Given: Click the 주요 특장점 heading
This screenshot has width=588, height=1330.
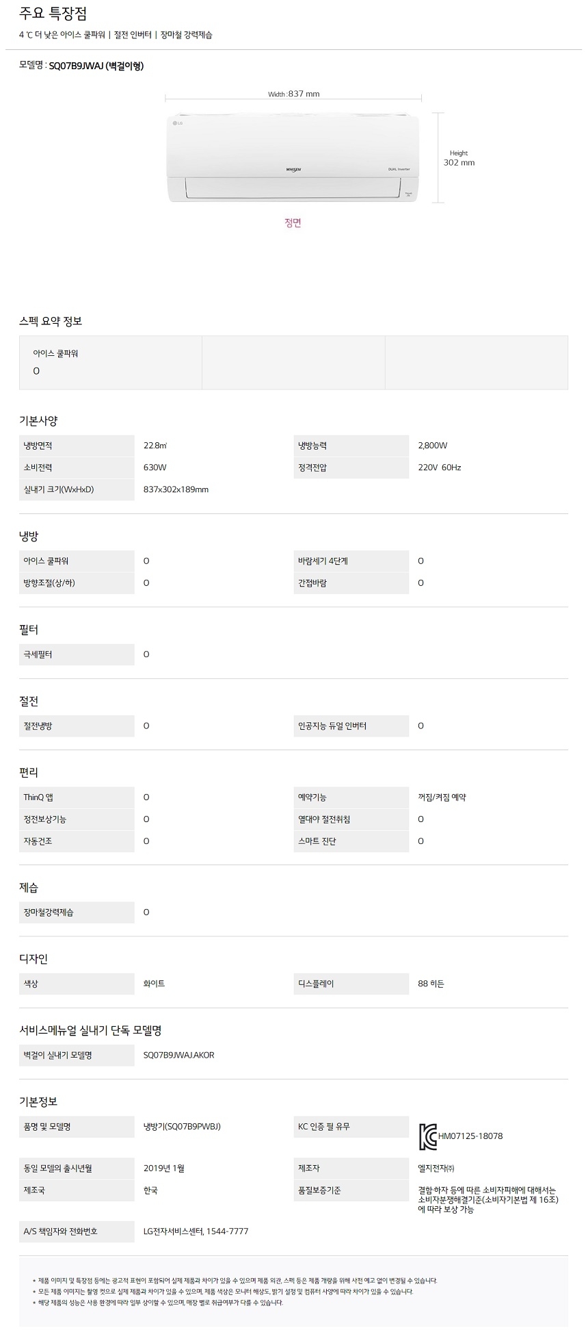Looking at the screenshot, I should pyautogui.click(x=53, y=14).
